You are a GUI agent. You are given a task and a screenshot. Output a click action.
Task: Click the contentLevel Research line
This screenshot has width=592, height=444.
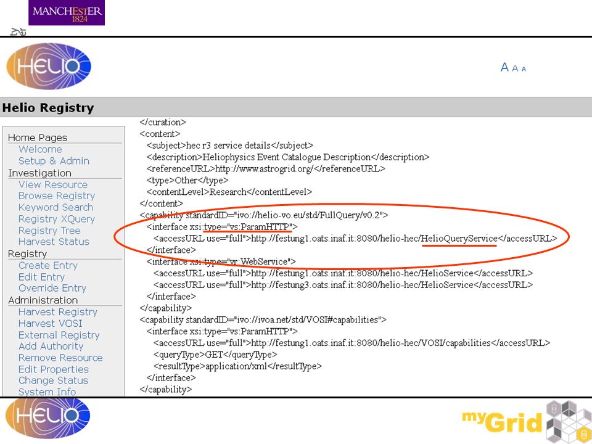(x=229, y=192)
